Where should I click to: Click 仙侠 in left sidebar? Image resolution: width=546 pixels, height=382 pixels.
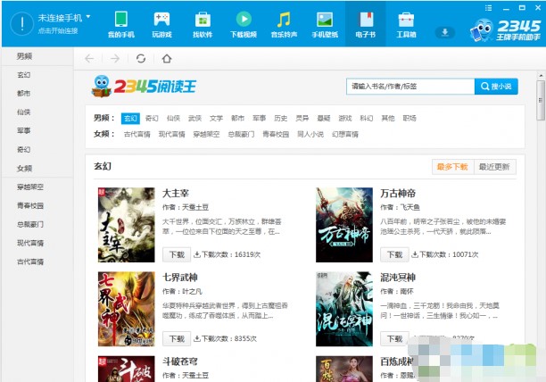[24, 112]
